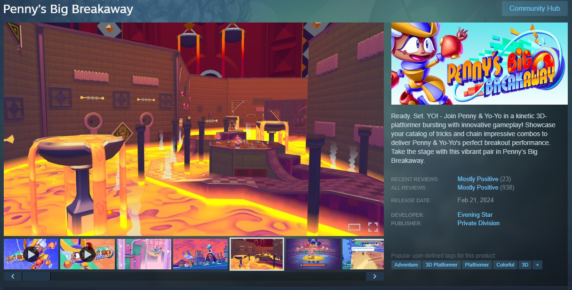Screen dimensions: 572x290
Task: Click the ALL REVIEWS label
Action: pos(409,188)
